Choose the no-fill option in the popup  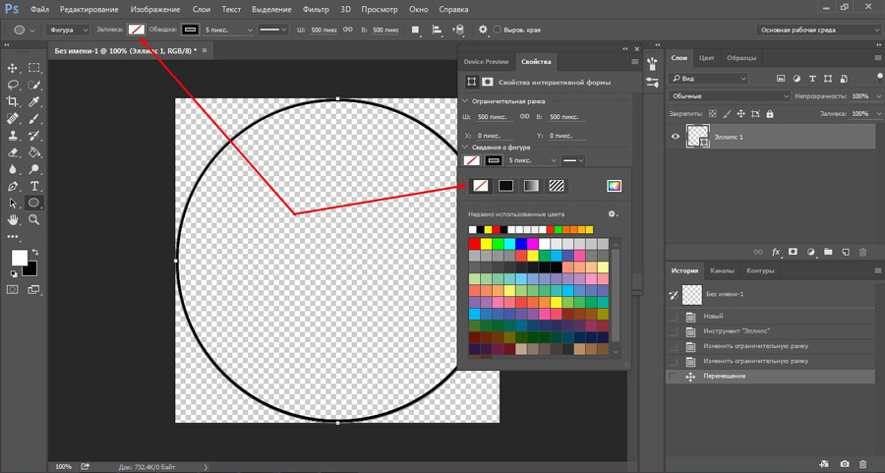[480, 186]
